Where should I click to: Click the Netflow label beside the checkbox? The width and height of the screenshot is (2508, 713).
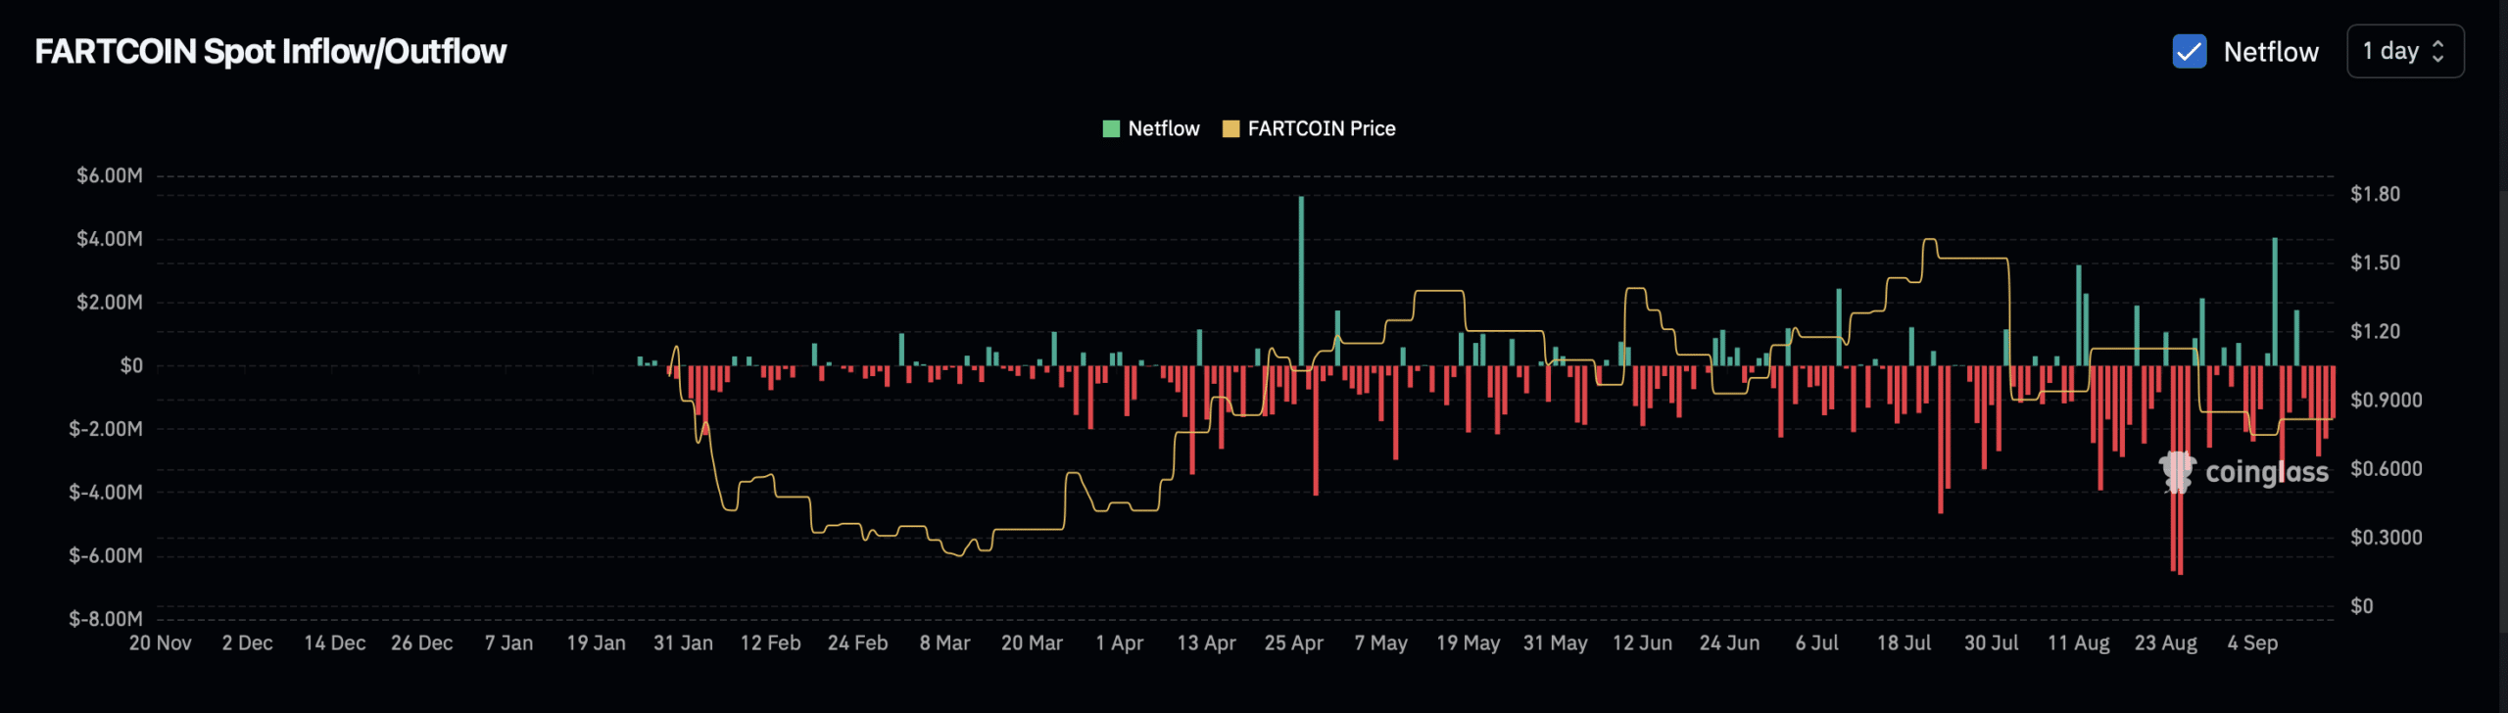tap(2270, 51)
